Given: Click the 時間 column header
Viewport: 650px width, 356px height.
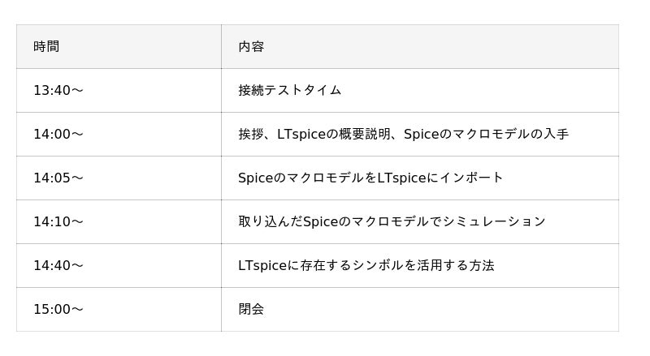Looking at the screenshot, I should click(46, 46).
